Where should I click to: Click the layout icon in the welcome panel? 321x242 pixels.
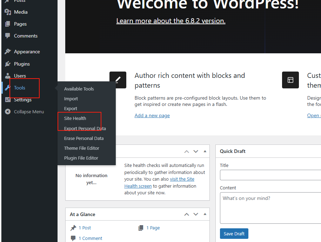tap(290, 80)
